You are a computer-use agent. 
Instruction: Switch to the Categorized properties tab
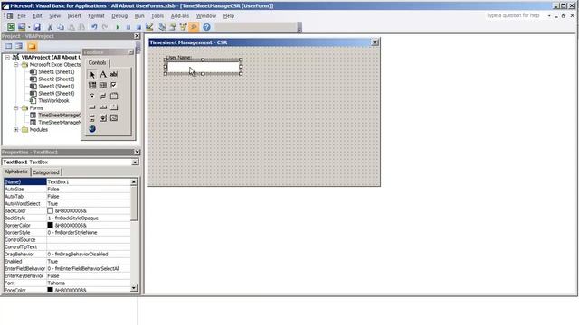[46, 172]
